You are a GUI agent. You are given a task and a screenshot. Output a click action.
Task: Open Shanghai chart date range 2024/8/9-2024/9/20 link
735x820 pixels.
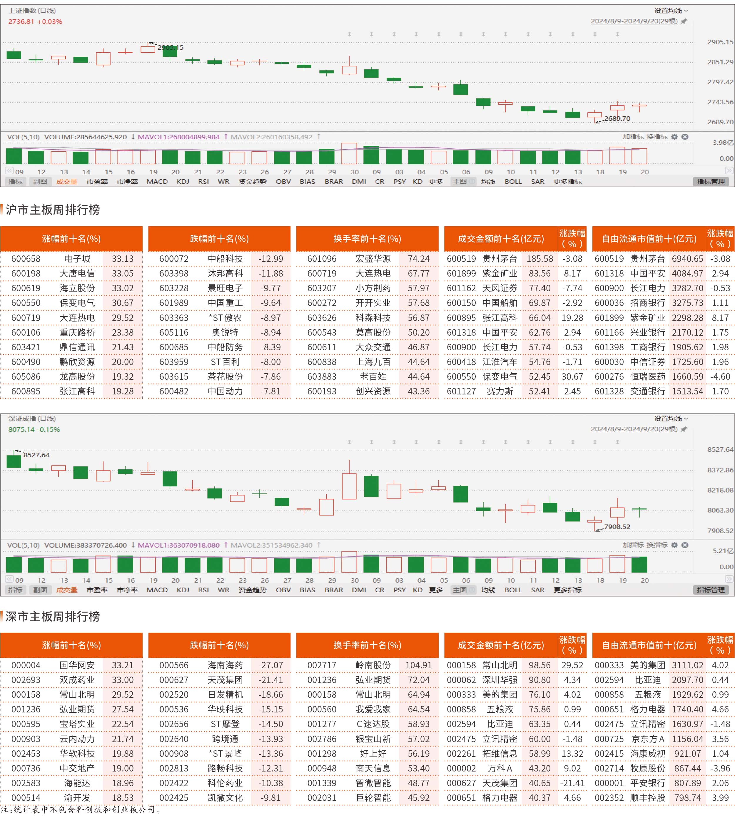click(634, 21)
